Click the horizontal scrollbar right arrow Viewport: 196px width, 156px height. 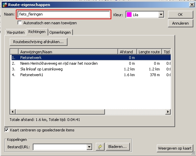tap(168, 112)
